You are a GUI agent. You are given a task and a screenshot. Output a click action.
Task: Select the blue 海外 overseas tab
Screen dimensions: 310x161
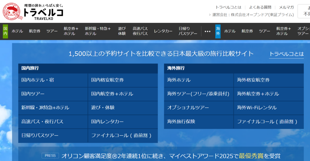(x=218, y=31)
